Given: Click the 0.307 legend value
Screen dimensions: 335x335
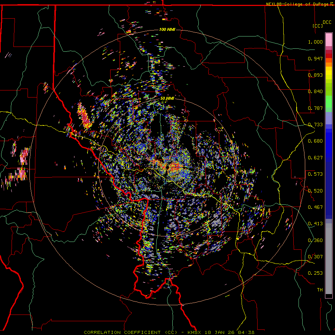Looking at the screenshot, I should pyautogui.click(x=315, y=257).
